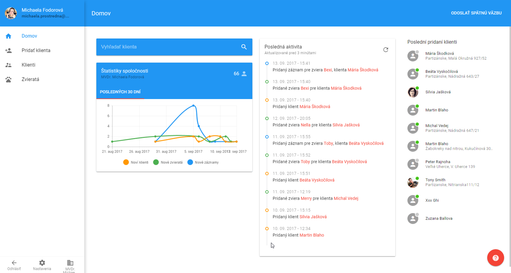This screenshot has height=273, width=511.
Task: Click the Odhlásiť back arrow icon
Action: click(14, 263)
